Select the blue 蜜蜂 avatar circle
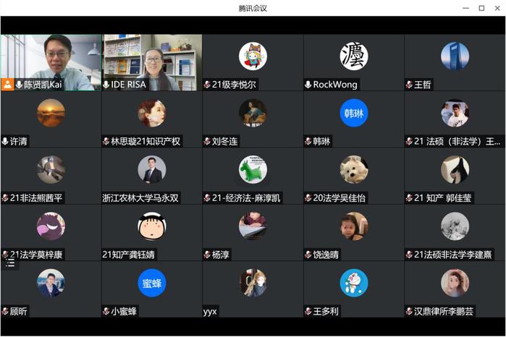 [152, 283]
